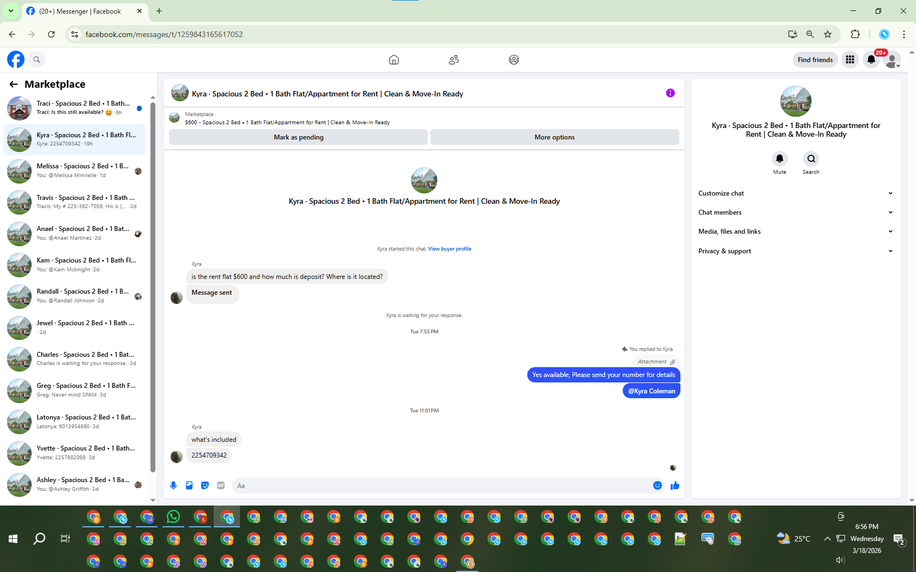Open Chrome three-dot menu
Screen dimensions: 916x572
point(904,34)
